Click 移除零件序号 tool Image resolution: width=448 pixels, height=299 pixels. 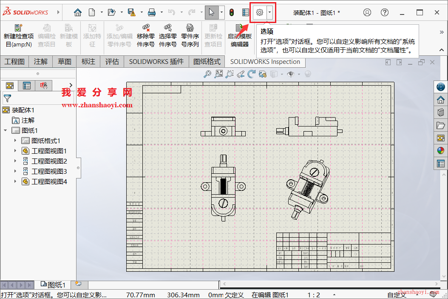click(x=146, y=36)
